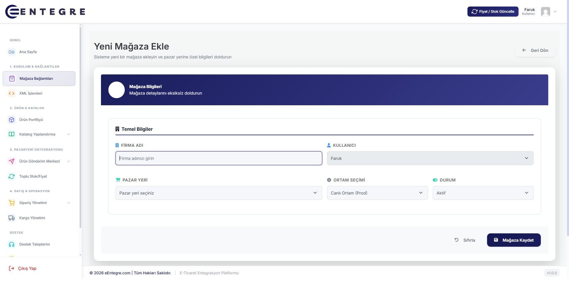Click the Sipariş Yönetimi cart icon
Screen dimensions: 569x282
click(12, 203)
